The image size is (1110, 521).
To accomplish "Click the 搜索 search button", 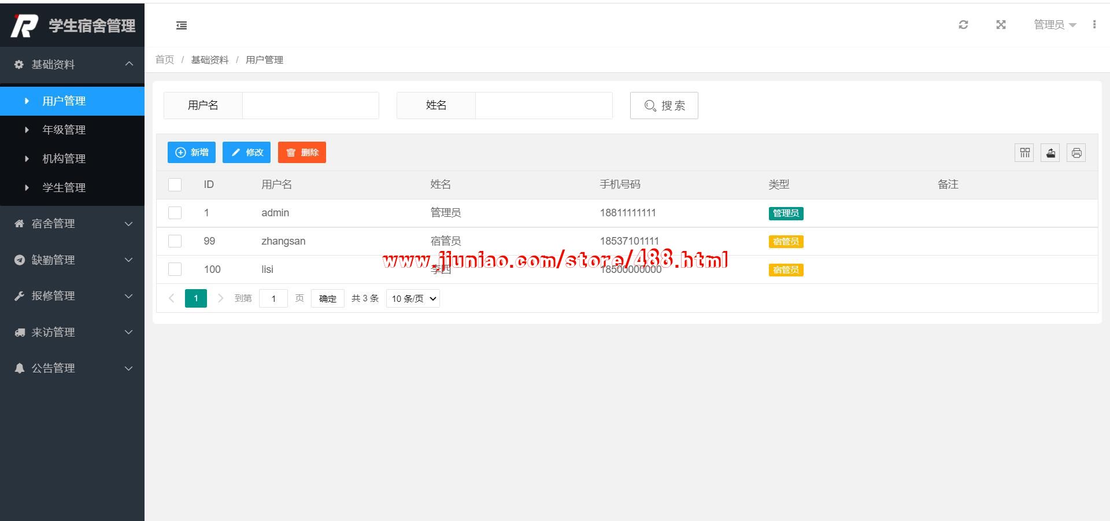I will 664,105.
